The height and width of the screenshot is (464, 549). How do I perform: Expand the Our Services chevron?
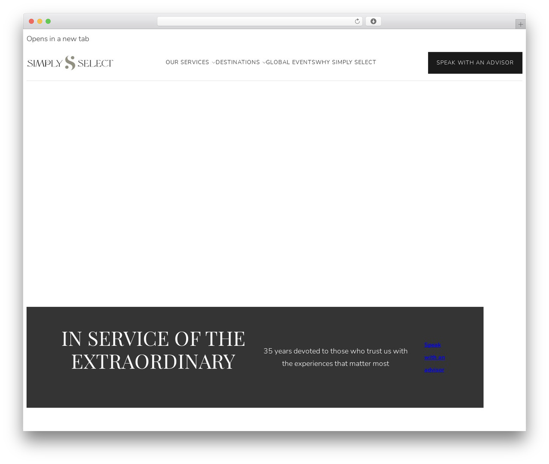pyautogui.click(x=214, y=62)
